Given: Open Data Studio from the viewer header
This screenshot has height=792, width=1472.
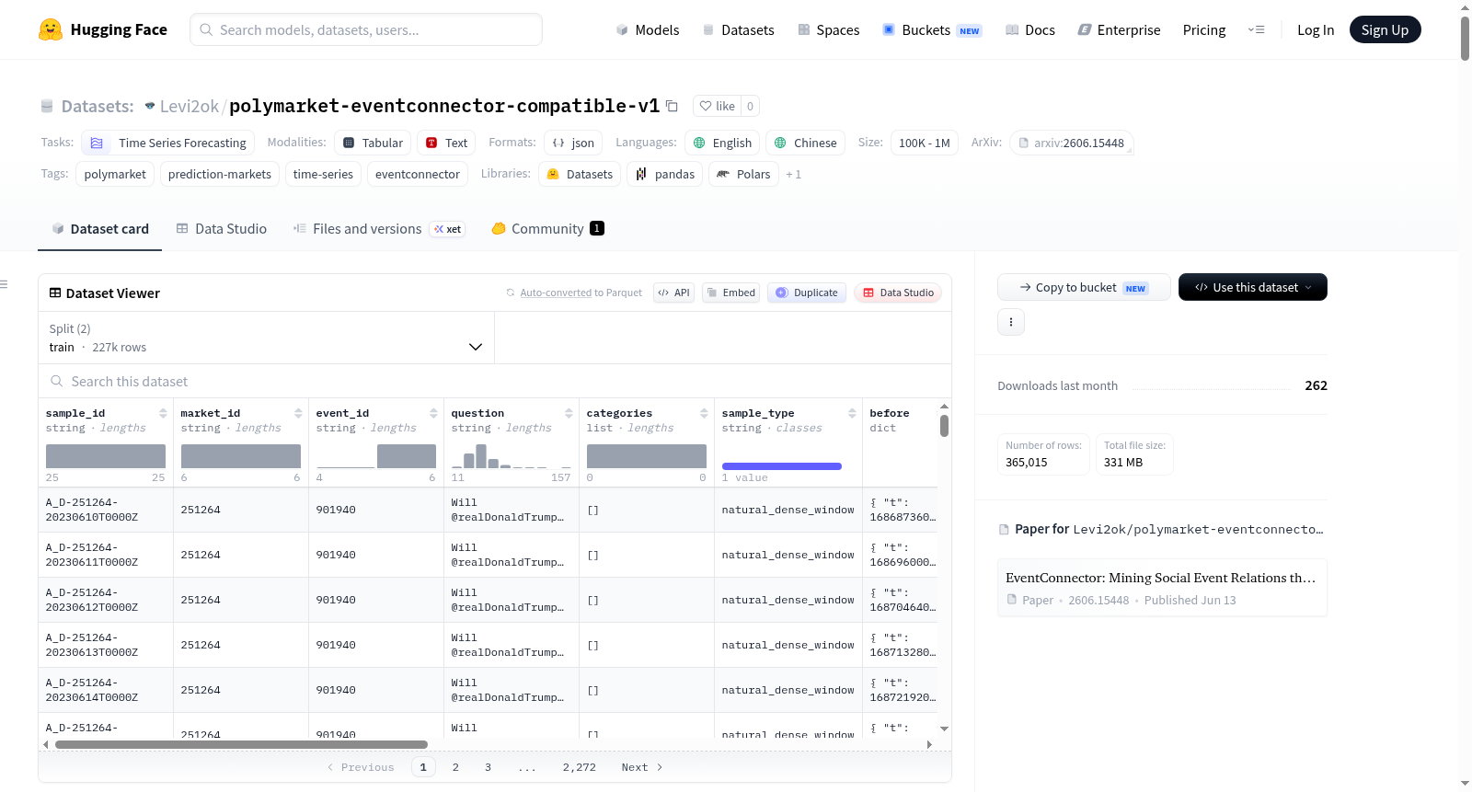Looking at the screenshot, I should pyautogui.click(x=898, y=293).
